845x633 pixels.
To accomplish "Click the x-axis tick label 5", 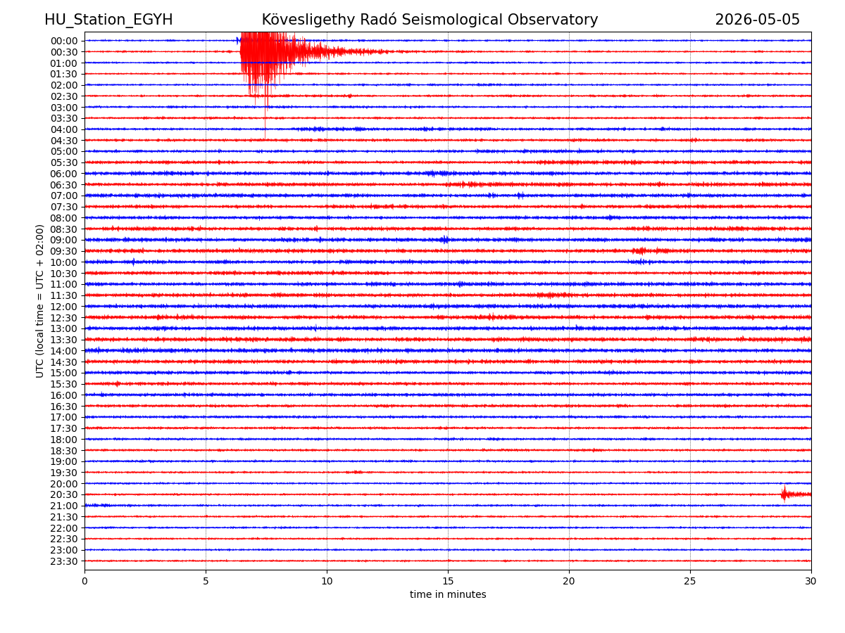I will tap(206, 582).
